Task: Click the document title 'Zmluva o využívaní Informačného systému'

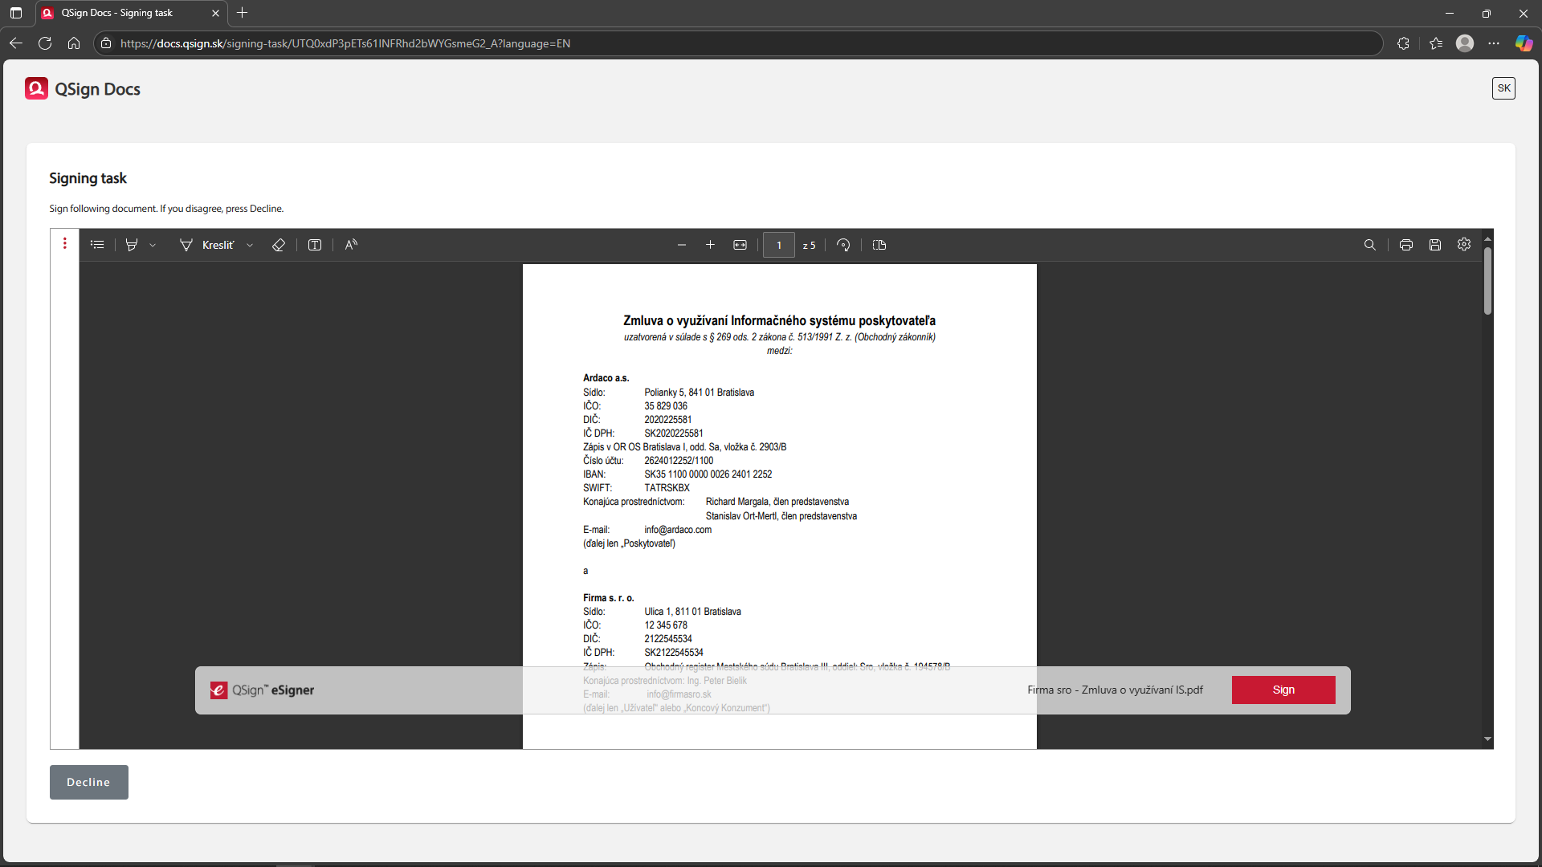Action: point(779,320)
